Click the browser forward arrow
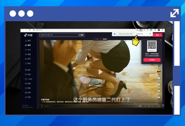 point(26,30)
